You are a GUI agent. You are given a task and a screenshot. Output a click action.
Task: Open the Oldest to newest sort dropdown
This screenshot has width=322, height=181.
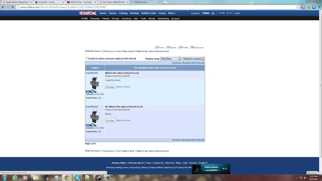193,59
